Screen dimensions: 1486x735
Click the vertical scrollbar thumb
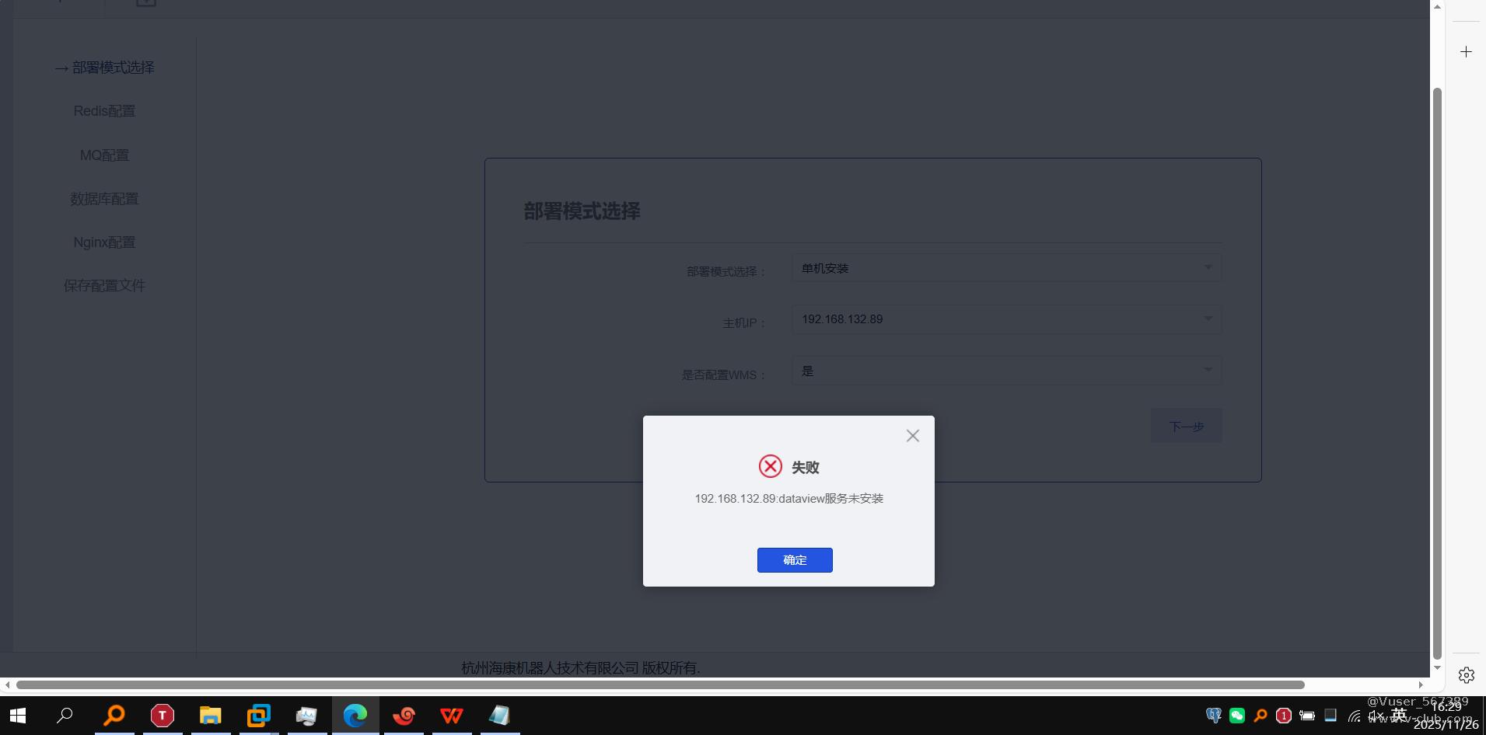click(1437, 373)
